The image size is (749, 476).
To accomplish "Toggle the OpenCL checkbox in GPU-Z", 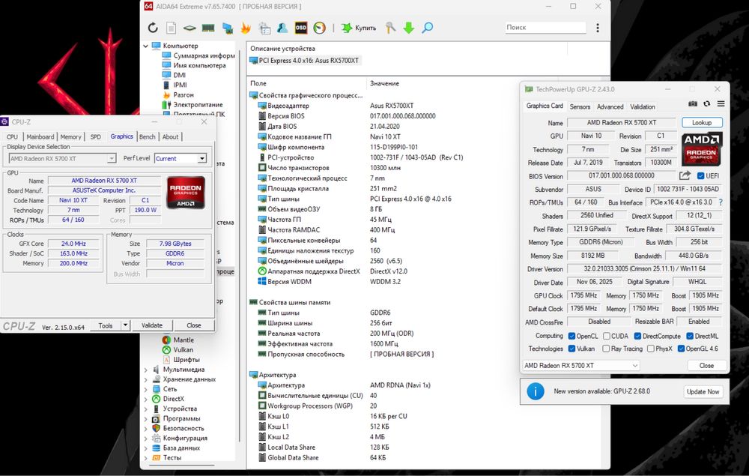I will 571,336.
